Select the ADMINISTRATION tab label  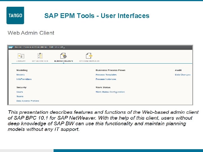tap(63, 61)
